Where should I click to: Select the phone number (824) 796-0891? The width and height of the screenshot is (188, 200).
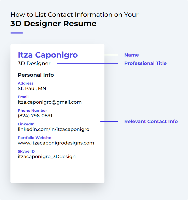[35, 116]
